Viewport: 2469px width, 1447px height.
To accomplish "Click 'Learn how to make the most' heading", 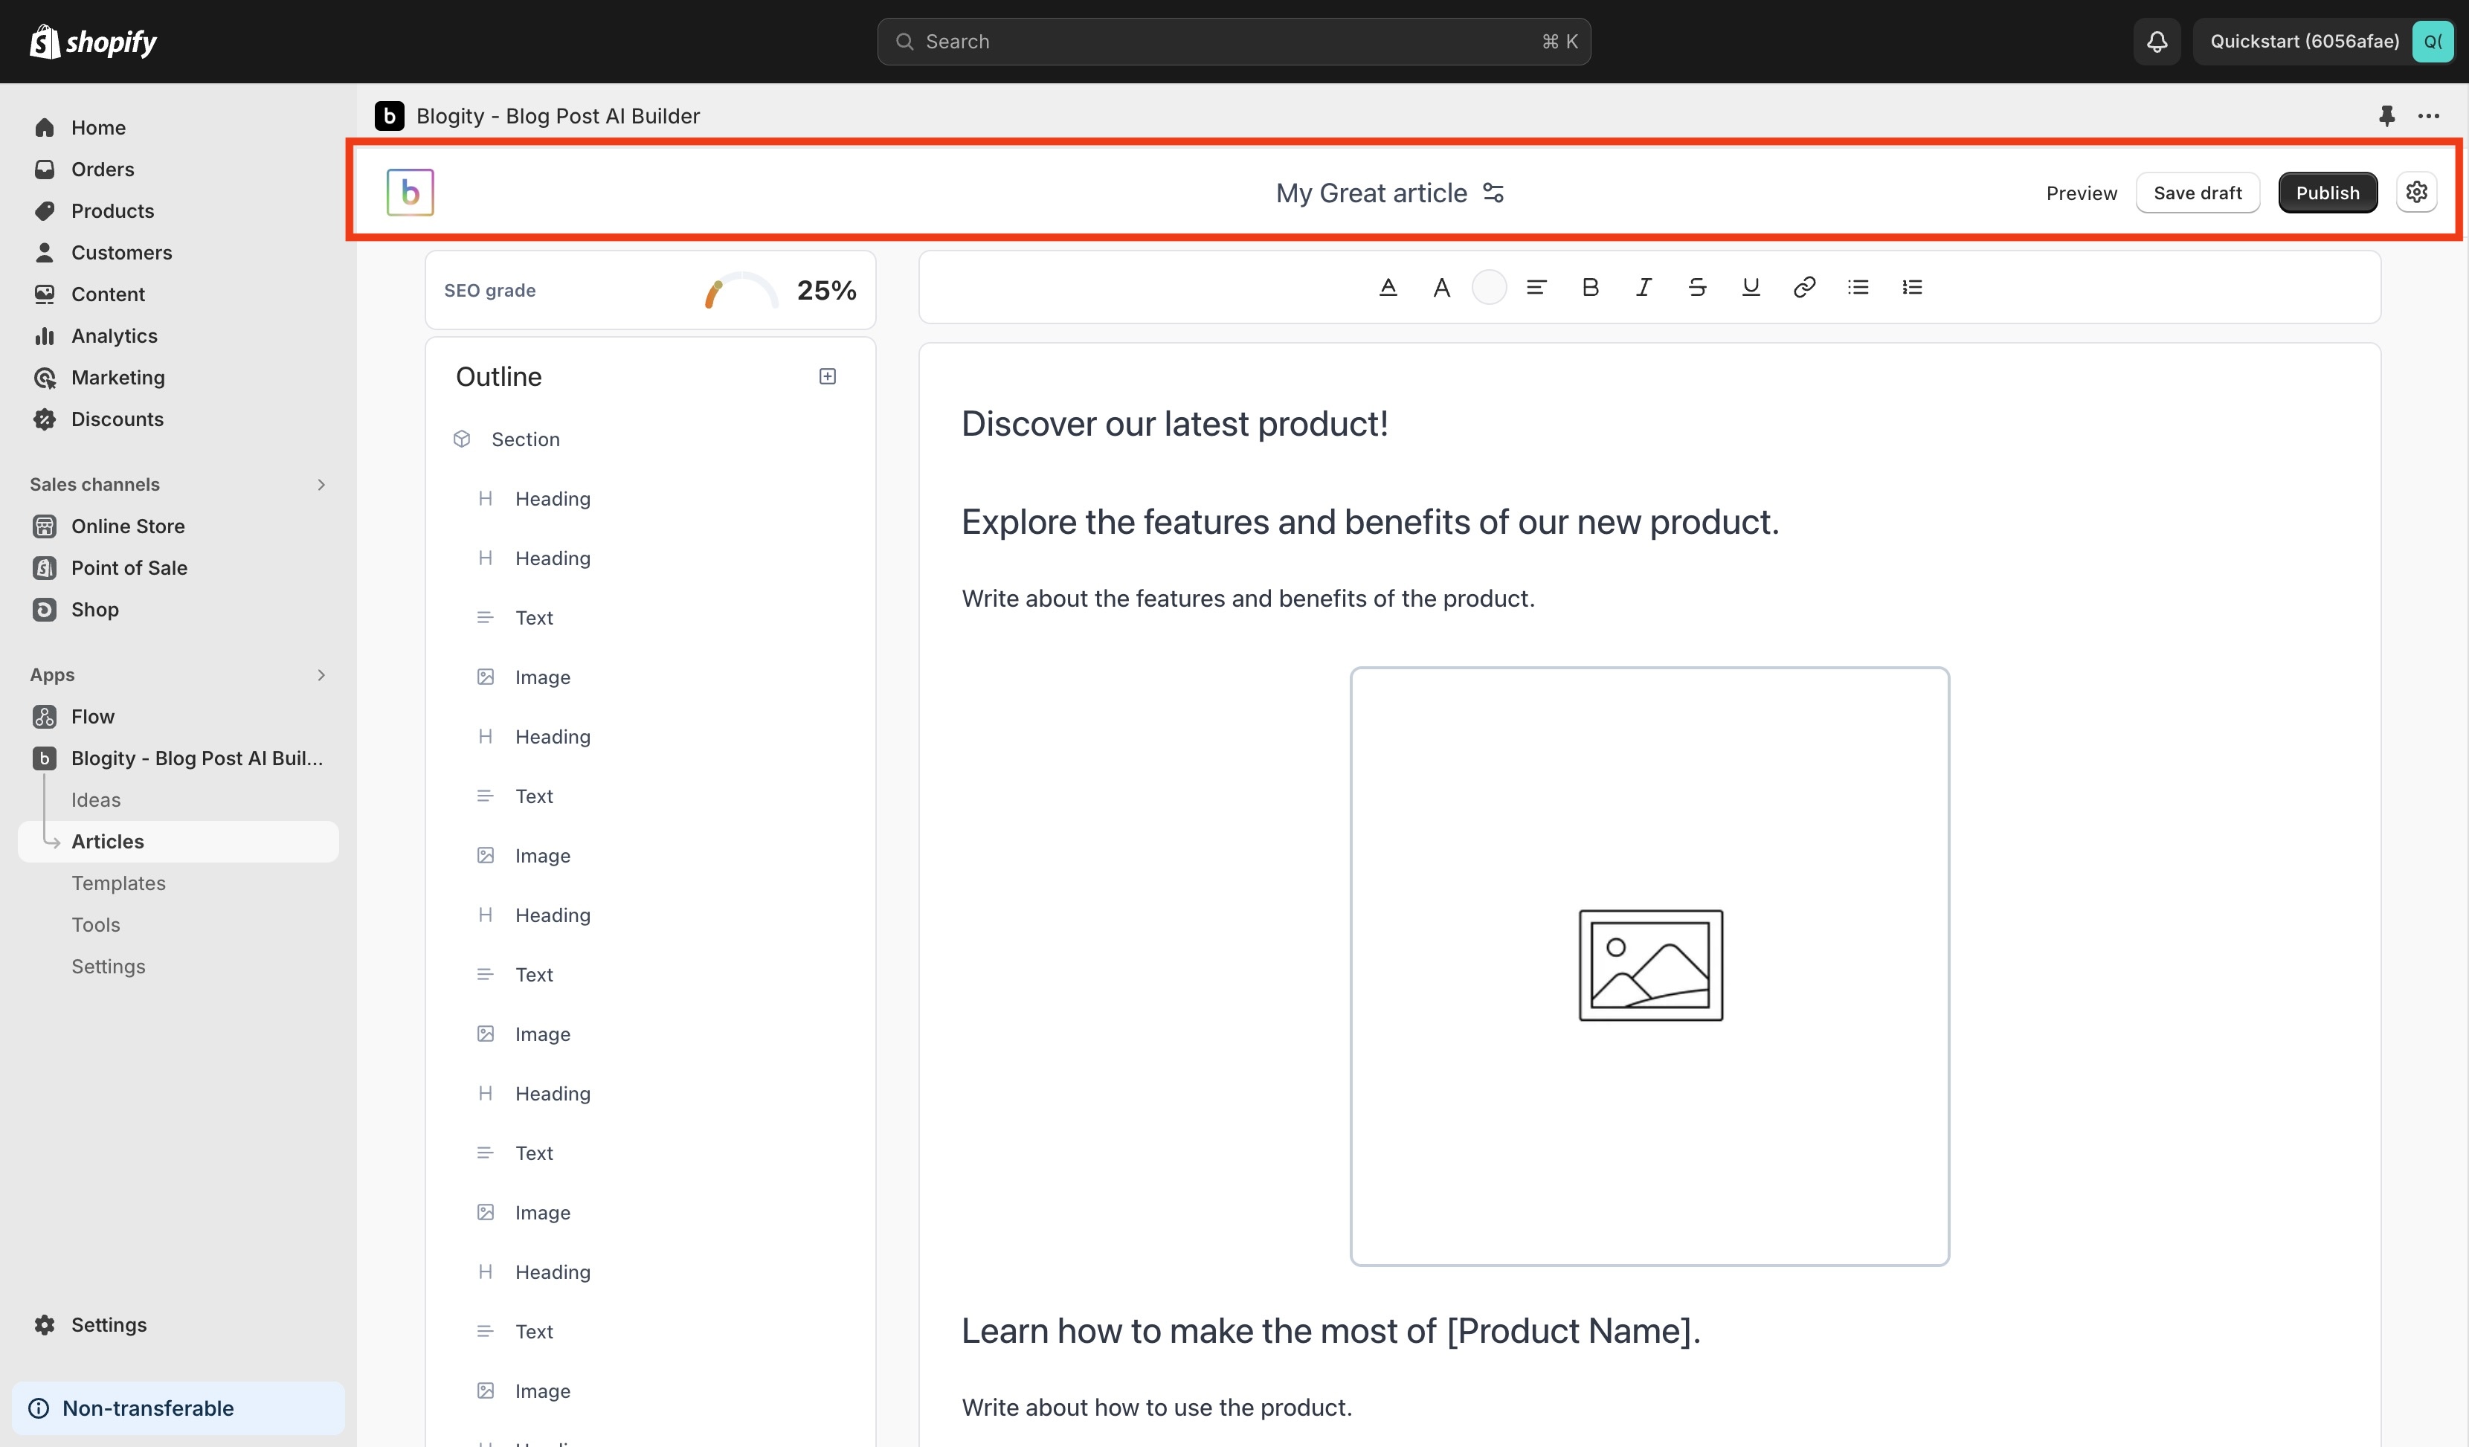I will click(x=1330, y=1330).
